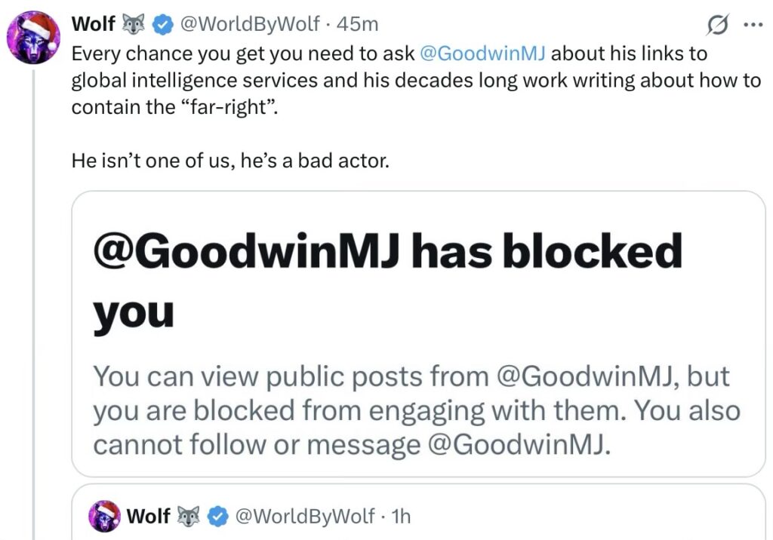
Task: Open the "Wolf" display name at the top
Action: [x=93, y=24]
